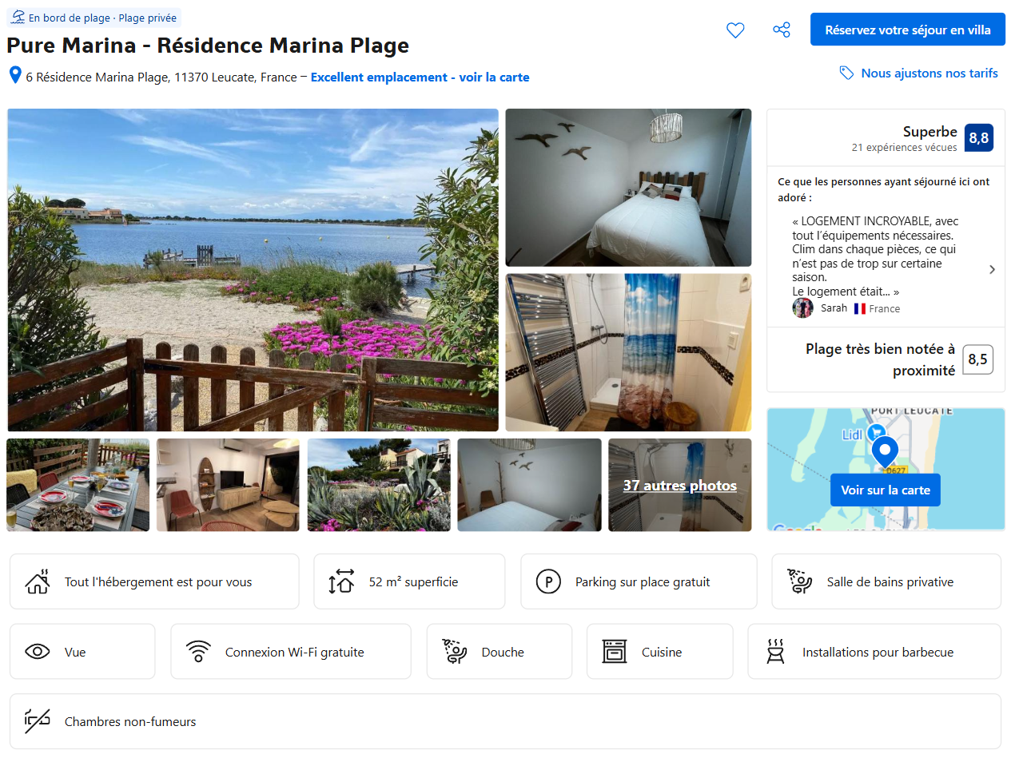This screenshot has height=758, width=1011.
Task: Open the bedroom photo with bird decorations
Action: tap(628, 188)
